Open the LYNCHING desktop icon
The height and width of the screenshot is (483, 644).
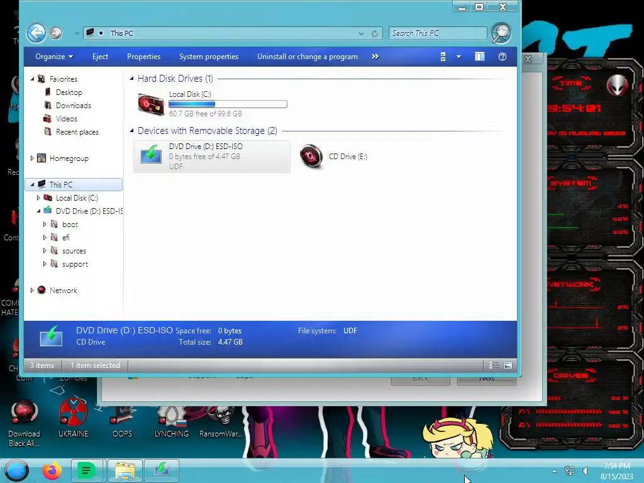pyautogui.click(x=172, y=418)
